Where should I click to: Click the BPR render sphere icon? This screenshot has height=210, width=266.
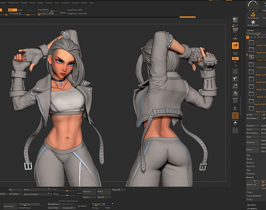(235, 20)
